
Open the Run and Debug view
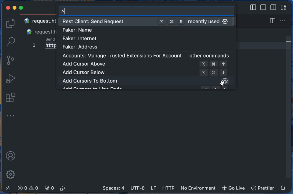10,79
